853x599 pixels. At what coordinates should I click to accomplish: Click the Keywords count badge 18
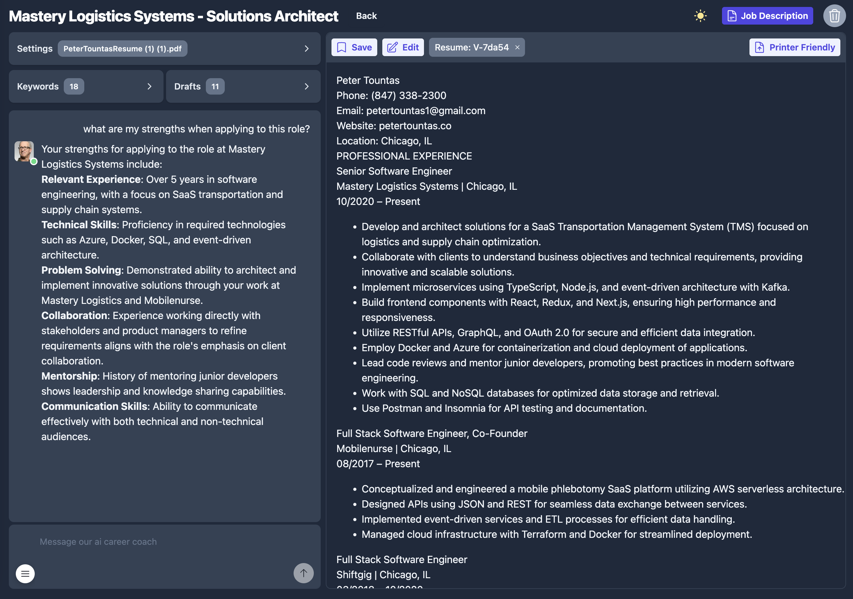74,86
